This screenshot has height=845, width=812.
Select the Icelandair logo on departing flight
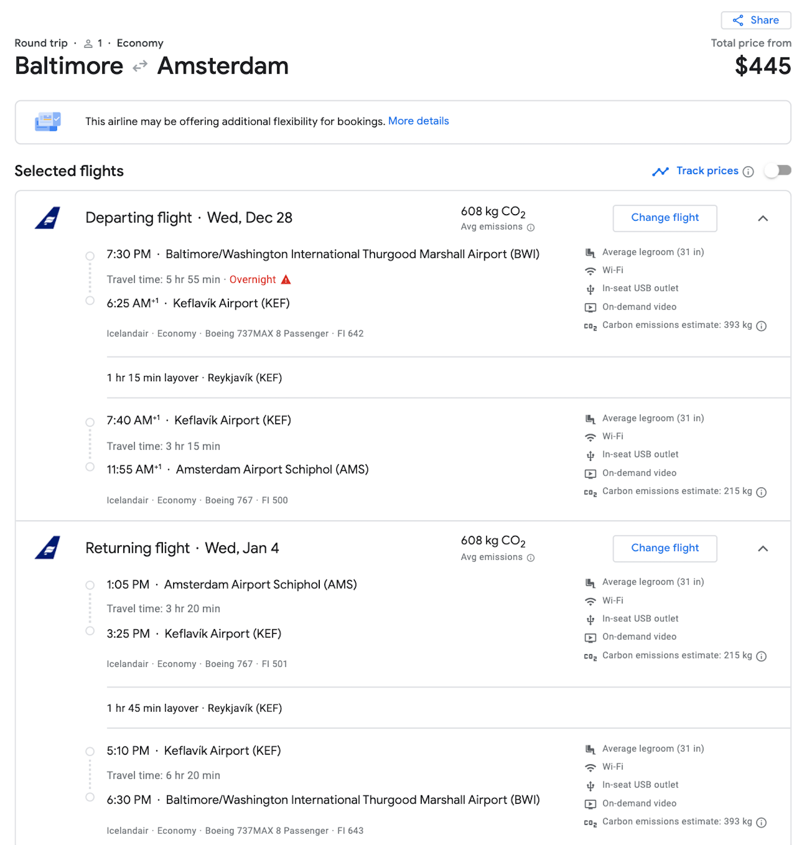[x=47, y=218]
